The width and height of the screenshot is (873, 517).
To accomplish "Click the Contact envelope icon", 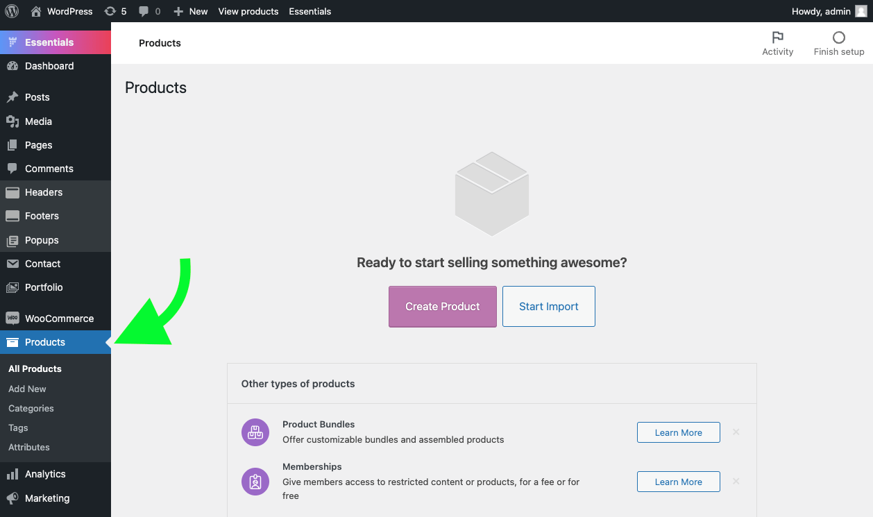I will tap(12, 264).
